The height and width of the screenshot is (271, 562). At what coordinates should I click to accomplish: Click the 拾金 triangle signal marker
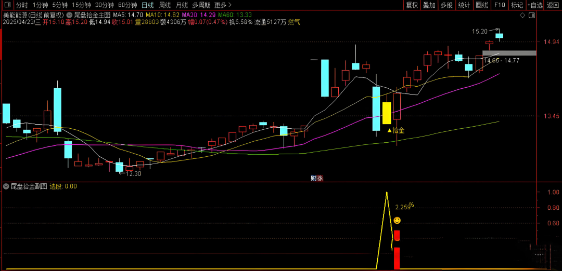click(389, 130)
